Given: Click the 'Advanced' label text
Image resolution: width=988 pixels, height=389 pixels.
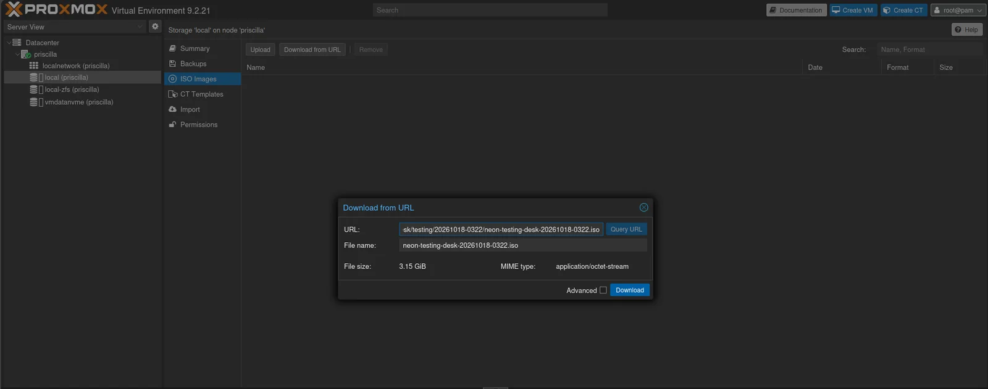Looking at the screenshot, I should coord(582,290).
